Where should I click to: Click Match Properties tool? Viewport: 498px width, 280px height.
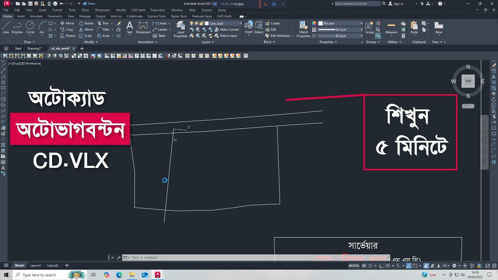[303, 29]
